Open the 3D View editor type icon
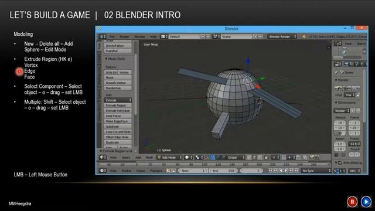This screenshot has height=211, width=375. (103, 157)
